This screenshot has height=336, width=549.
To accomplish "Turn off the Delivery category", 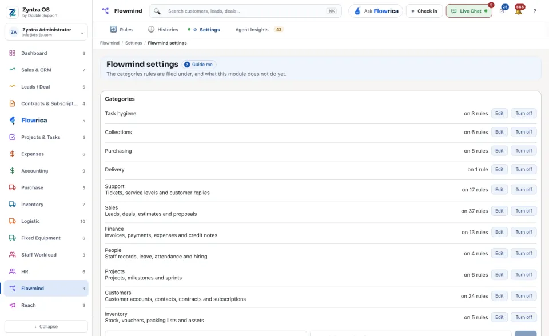I will click(523, 169).
